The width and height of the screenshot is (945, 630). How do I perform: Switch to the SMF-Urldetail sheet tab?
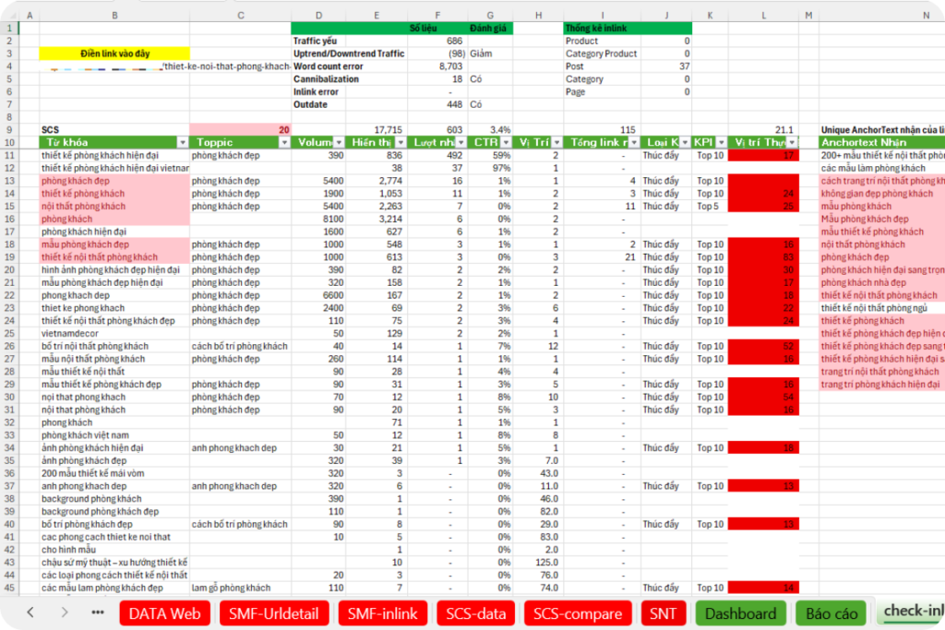tap(273, 613)
